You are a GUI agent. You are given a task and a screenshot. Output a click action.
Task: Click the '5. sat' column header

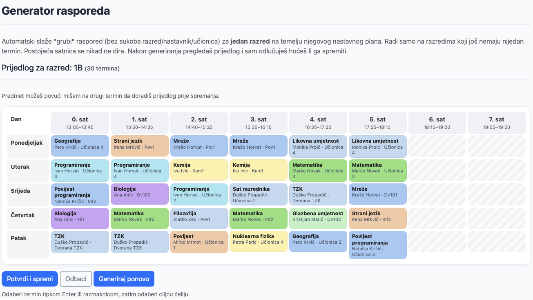coord(378,123)
